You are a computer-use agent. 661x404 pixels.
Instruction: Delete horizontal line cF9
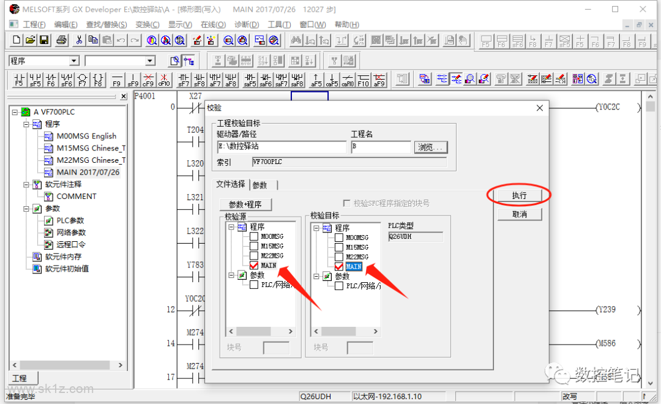pyautogui.click(x=148, y=80)
